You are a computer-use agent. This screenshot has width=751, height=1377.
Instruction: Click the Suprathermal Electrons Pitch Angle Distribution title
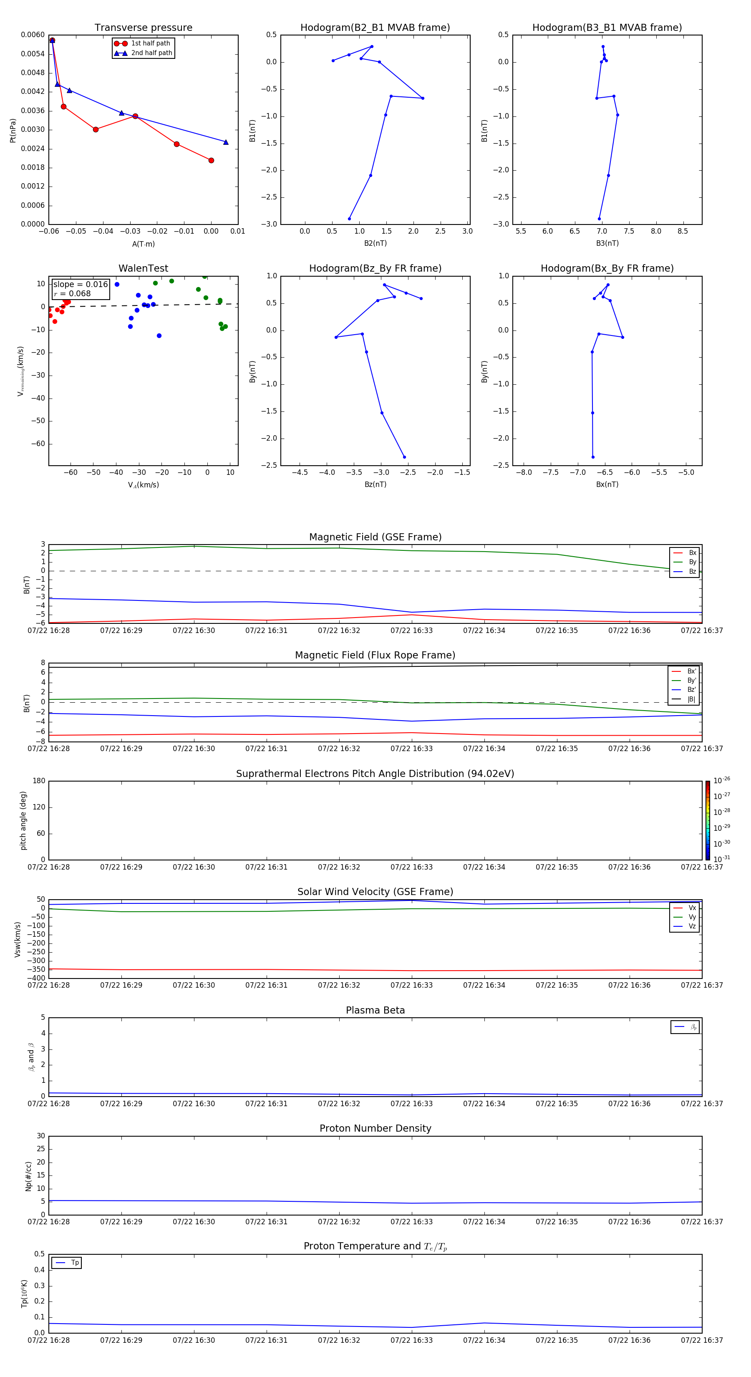tap(375, 774)
